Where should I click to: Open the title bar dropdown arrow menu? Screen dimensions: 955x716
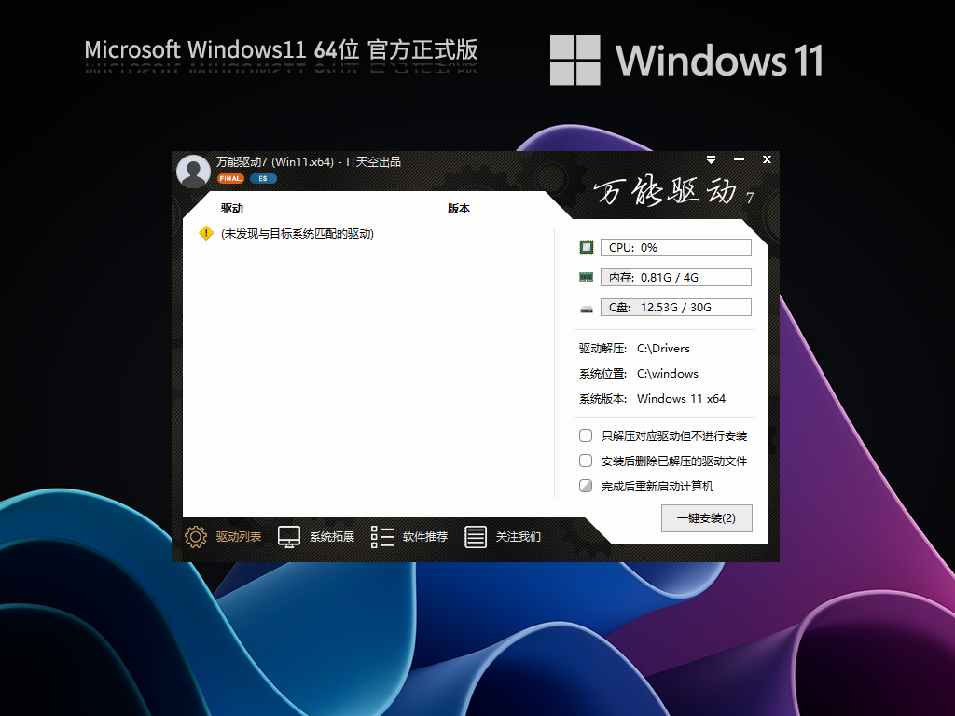(710, 159)
